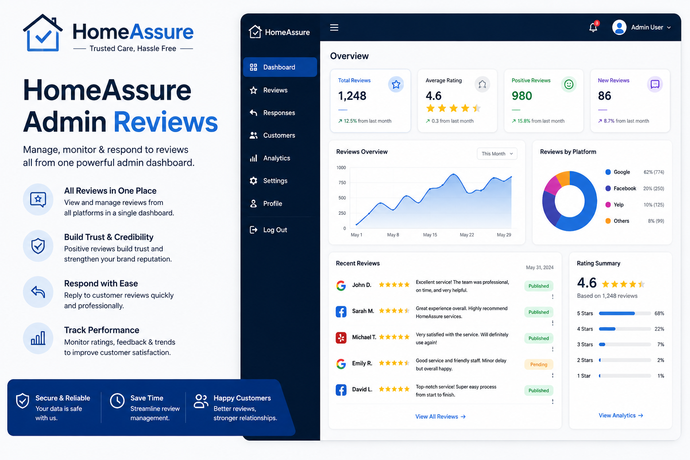The width and height of the screenshot is (690, 460).
Task: Open more options for Sarah M. review
Action: (553, 323)
